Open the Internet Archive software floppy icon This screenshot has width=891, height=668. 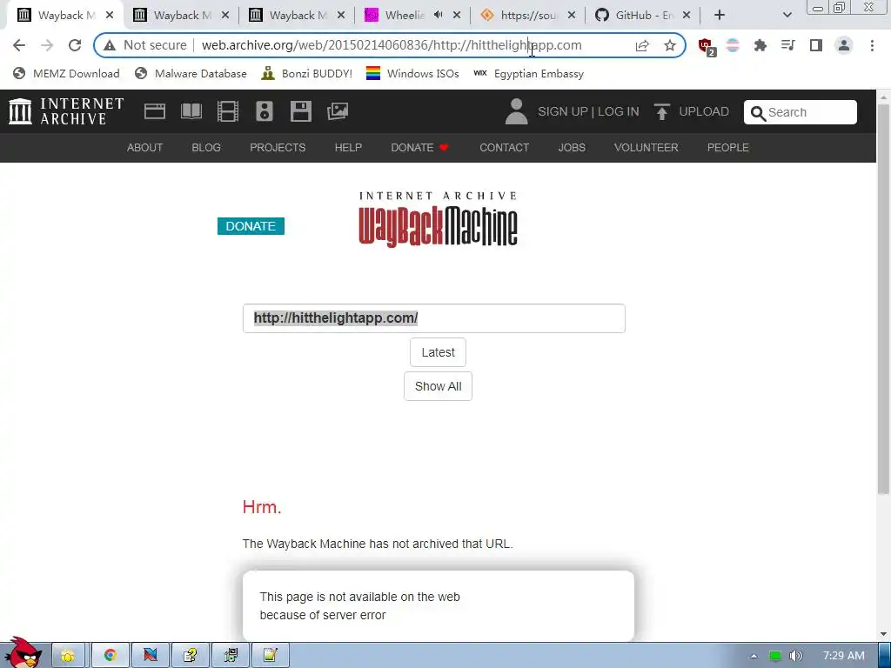pyautogui.click(x=300, y=111)
